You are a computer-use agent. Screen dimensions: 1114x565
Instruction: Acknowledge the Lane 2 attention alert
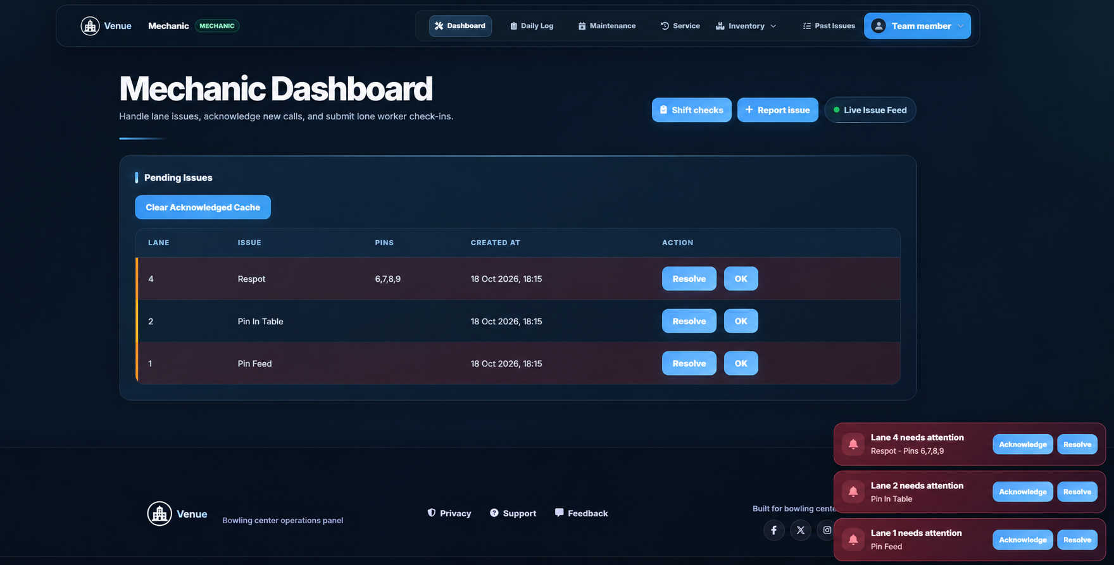click(x=1023, y=492)
